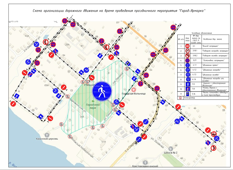This screenshot has width=233, height=170.
Task: Click the "Поворот налево запрещен" legend icon
Action: 187,55
